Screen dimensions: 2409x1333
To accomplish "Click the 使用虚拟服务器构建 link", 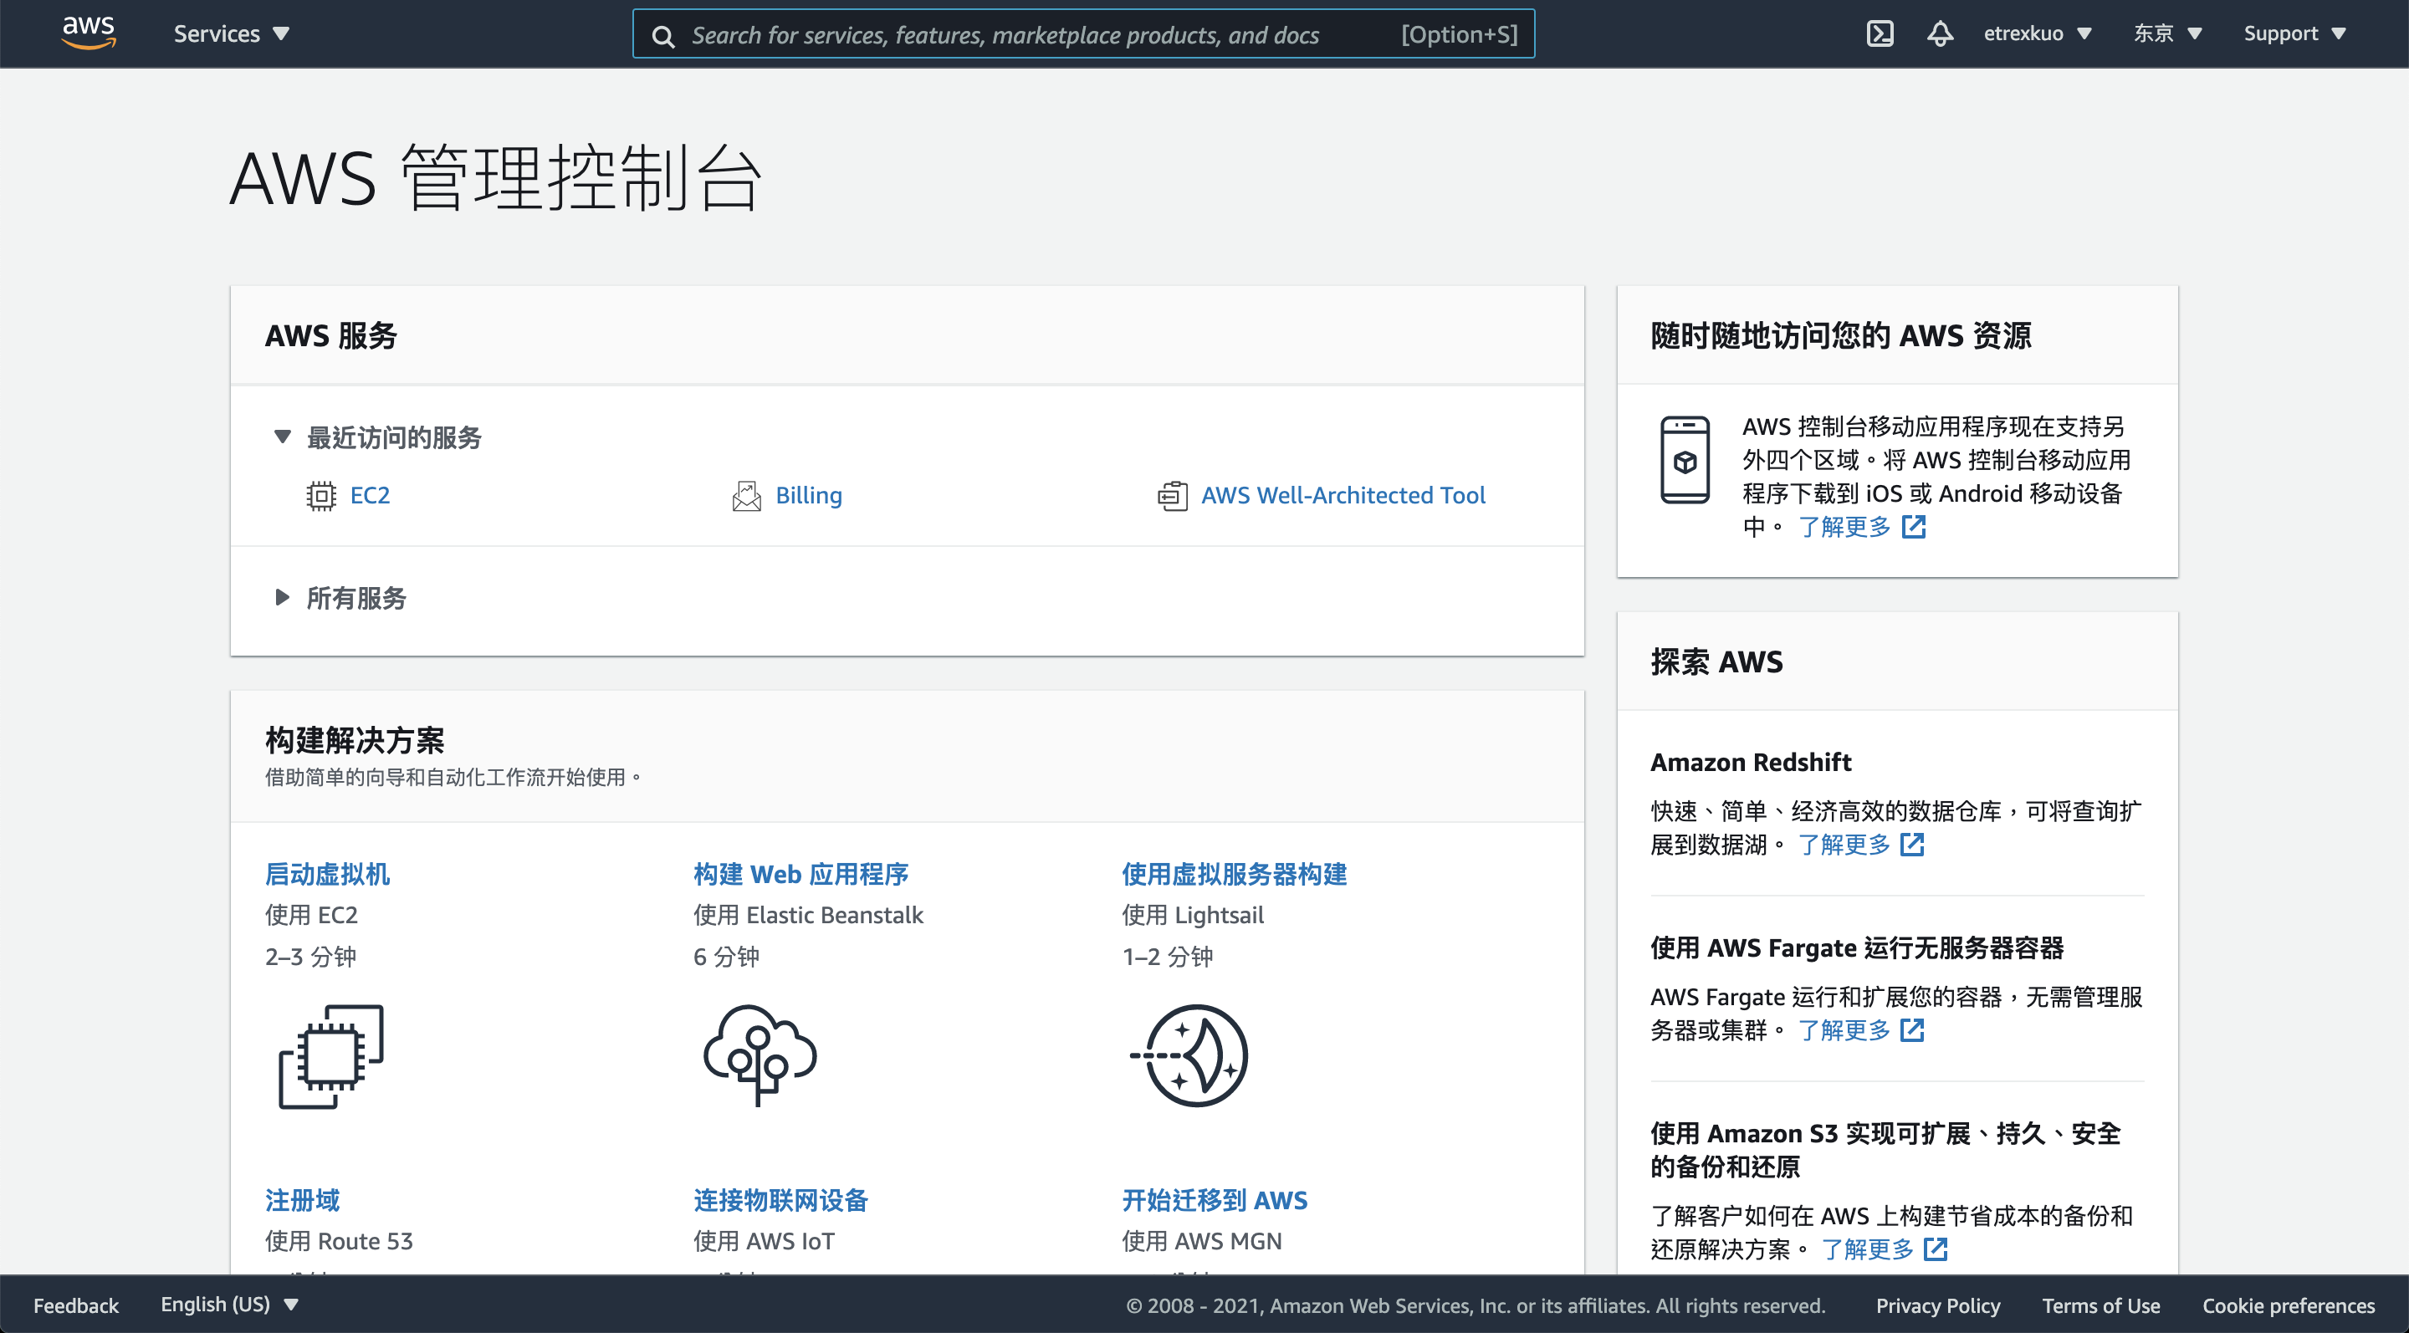I will [1235, 874].
